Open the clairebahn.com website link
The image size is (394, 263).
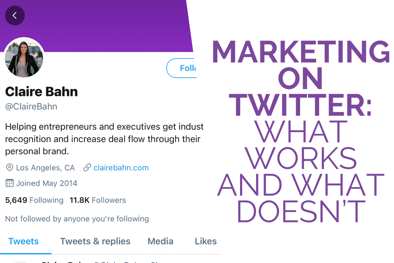[121, 168]
